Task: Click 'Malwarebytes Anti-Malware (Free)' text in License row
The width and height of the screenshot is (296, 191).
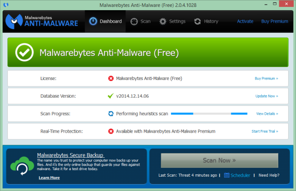Action: click(149, 78)
